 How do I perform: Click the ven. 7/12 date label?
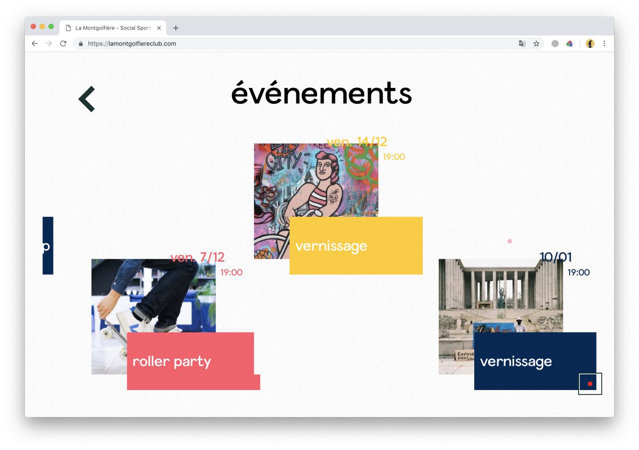[x=198, y=257]
